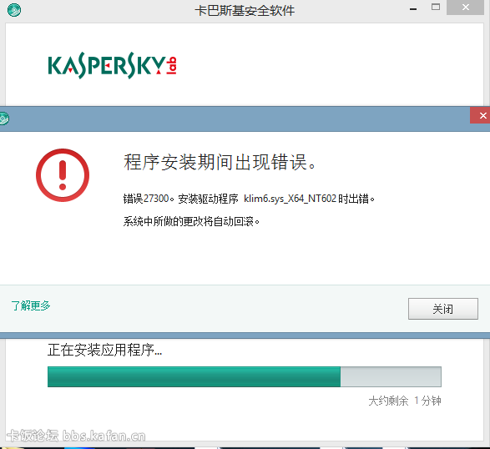
Task: Click the 错误27300 error message text
Action: tap(249, 199)
